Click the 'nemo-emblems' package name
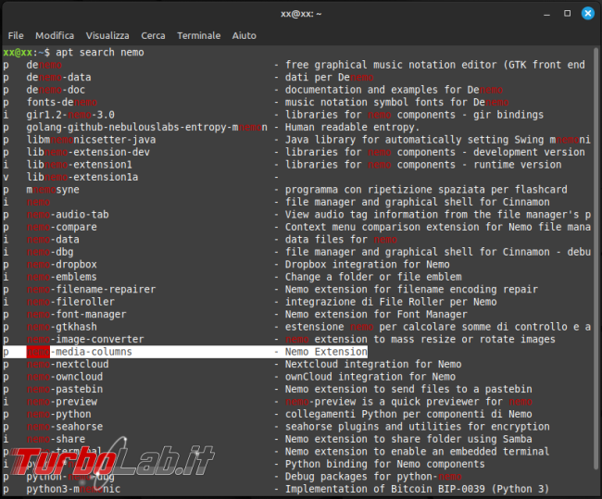602x499 pixels. pyautogui.click(x=61, y=277)
